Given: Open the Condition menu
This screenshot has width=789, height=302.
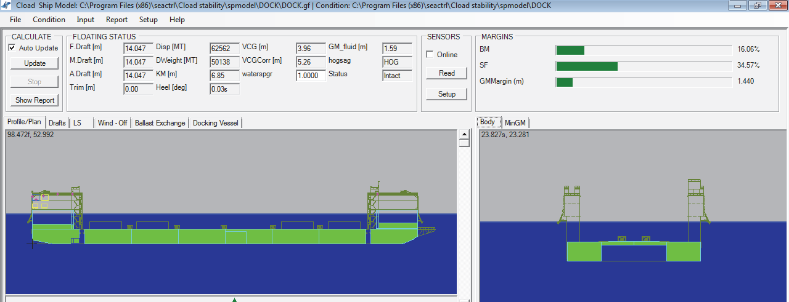Looking at the screenshot, I should [x=49, y=20].
